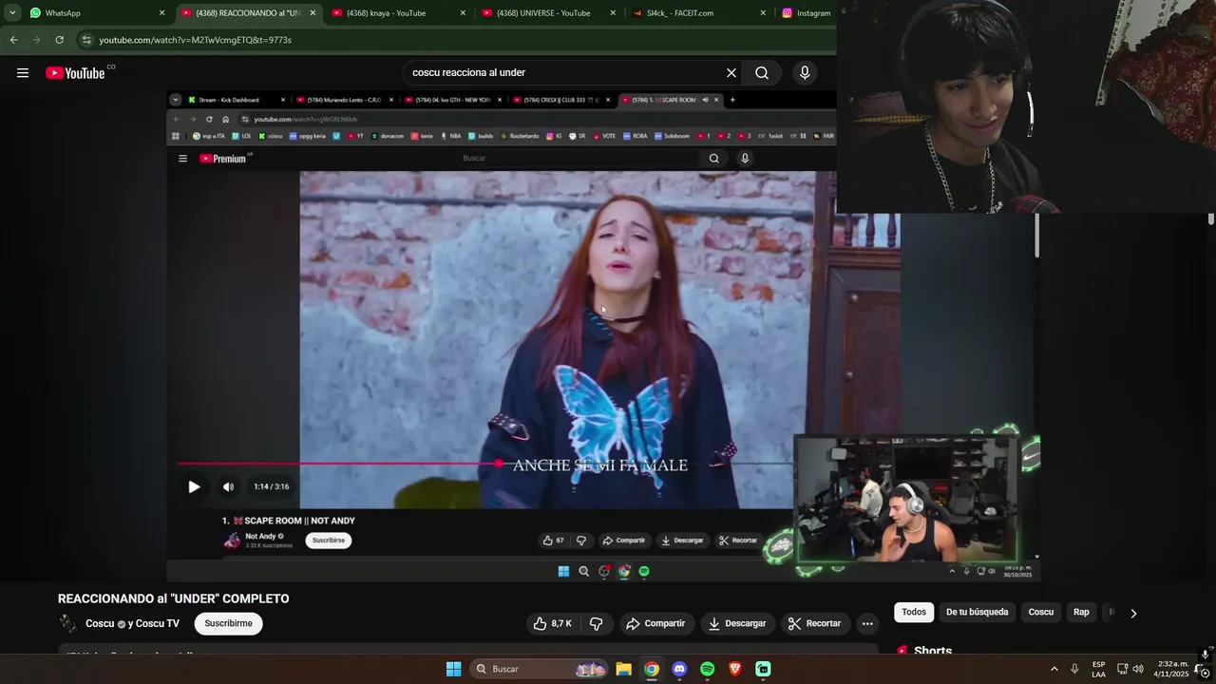Screen dimensions: 1216x684
Task: Open Windows Start menu on taskbar
Action: tap(454, 669)
